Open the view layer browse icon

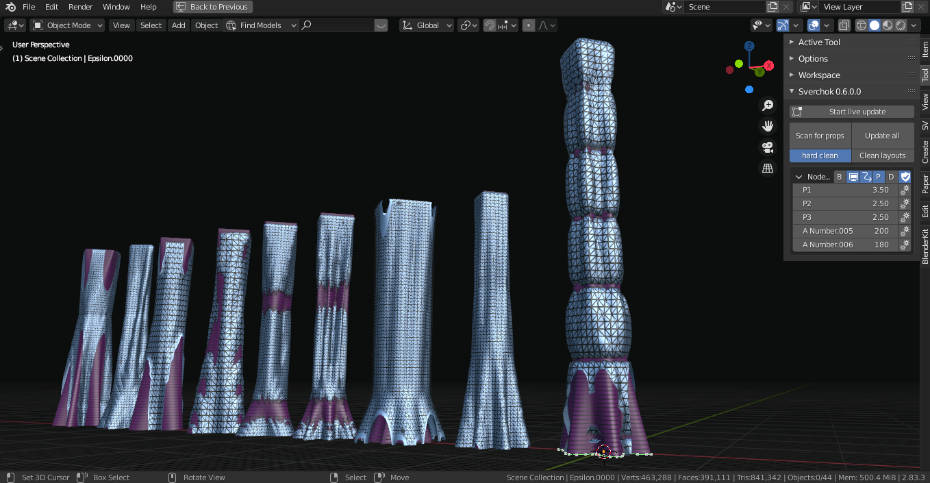(x=809, y=7)
